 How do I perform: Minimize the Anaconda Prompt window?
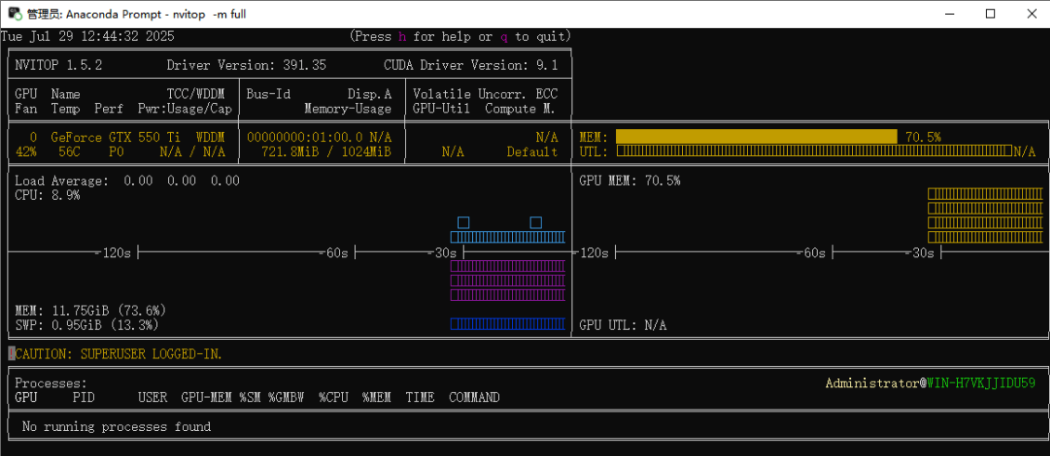[949, 14]
